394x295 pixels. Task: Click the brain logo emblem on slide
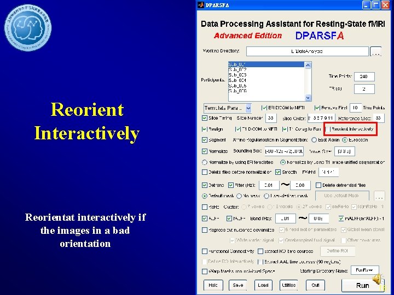point(28,28)
